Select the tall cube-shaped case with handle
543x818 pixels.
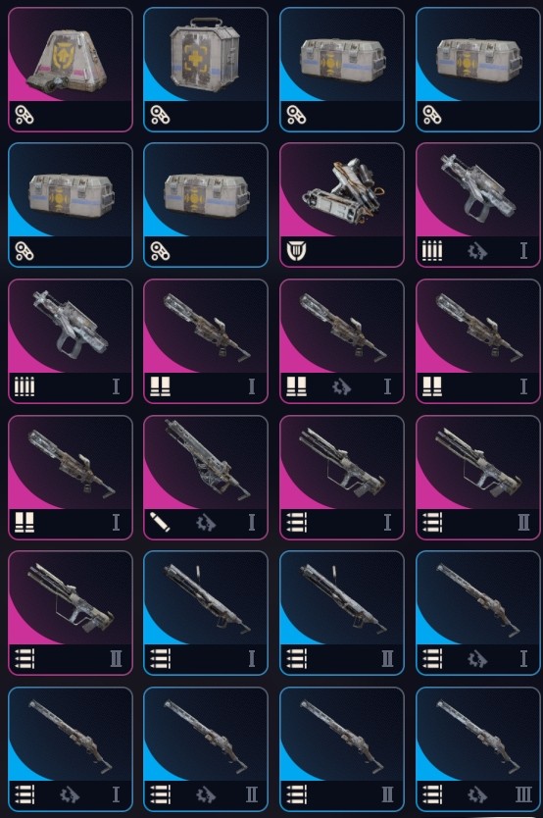pos(206,70)
